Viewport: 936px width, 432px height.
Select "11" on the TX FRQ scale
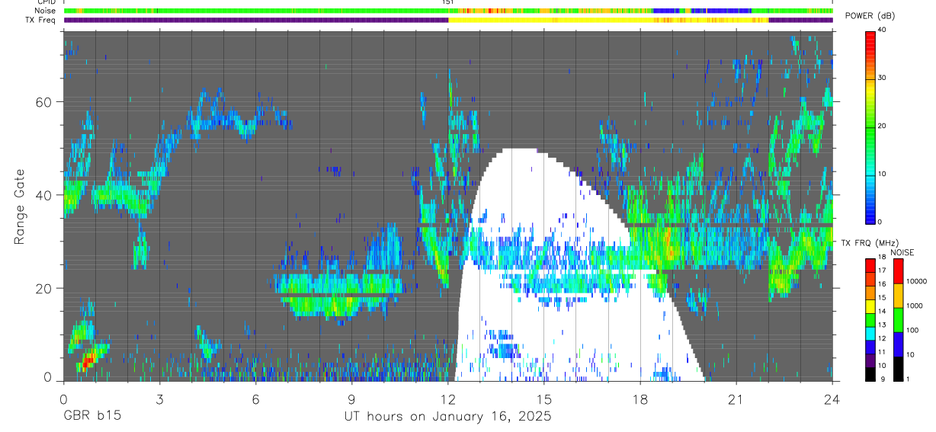[x=882, y=352]
